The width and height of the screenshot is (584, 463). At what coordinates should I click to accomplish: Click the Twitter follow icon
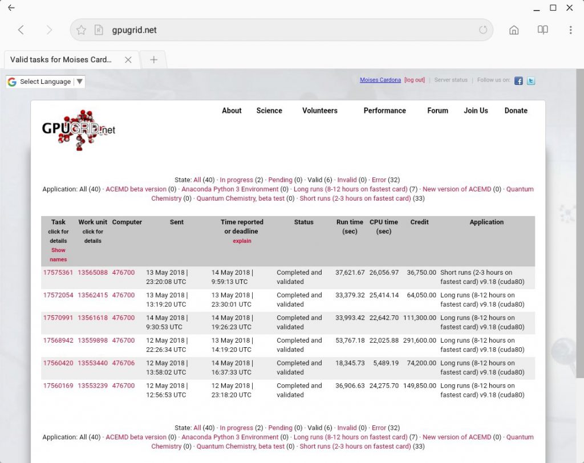(x=531, y=81)
